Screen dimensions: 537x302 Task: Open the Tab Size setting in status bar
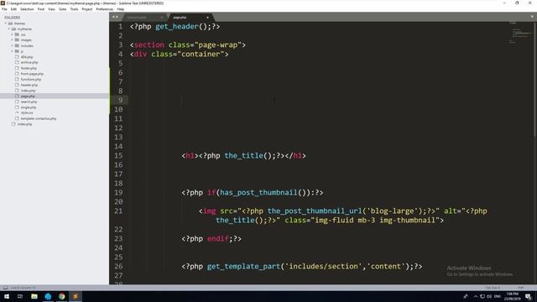click(x=493, y=288)
